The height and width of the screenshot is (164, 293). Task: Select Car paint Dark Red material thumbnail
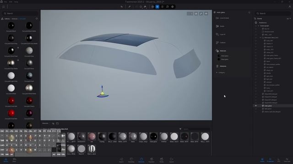point(11,101)
